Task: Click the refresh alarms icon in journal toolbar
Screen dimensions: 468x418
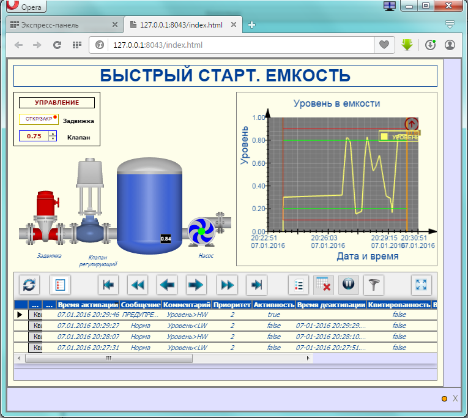Action: [29, 285]
